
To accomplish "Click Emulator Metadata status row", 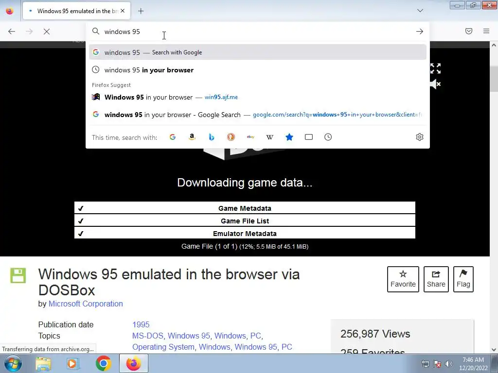I will point(245,234).
